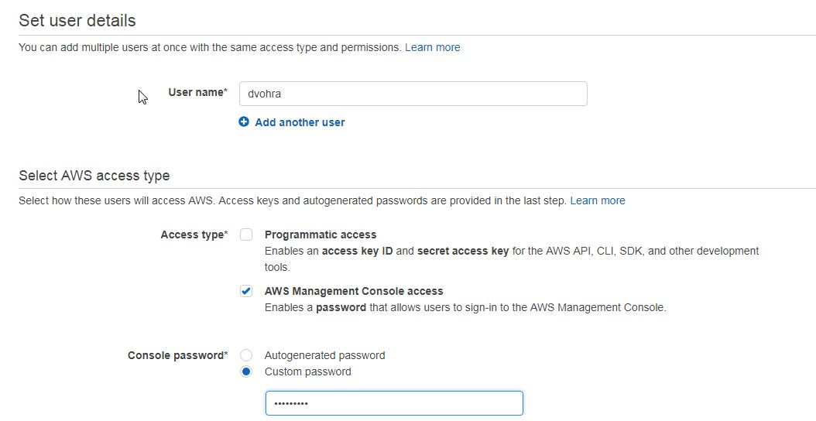Image resolution: width=816 pixels, height=421 pixels.
Task: Select the Custom password radio button
Action: pos(246,371)
